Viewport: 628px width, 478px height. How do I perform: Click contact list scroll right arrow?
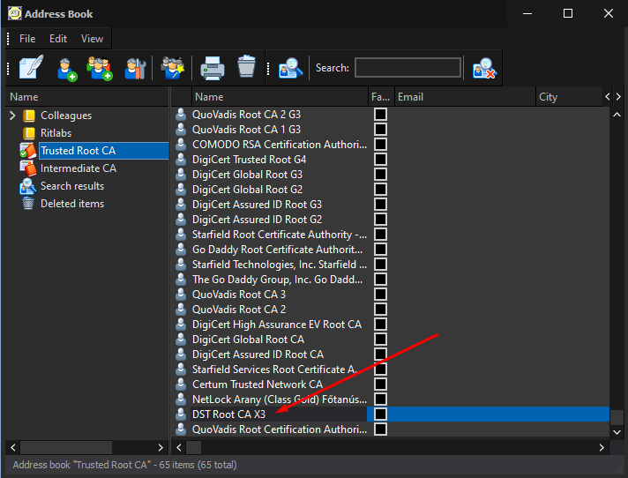pyautogui.click(x=602, y=448)
